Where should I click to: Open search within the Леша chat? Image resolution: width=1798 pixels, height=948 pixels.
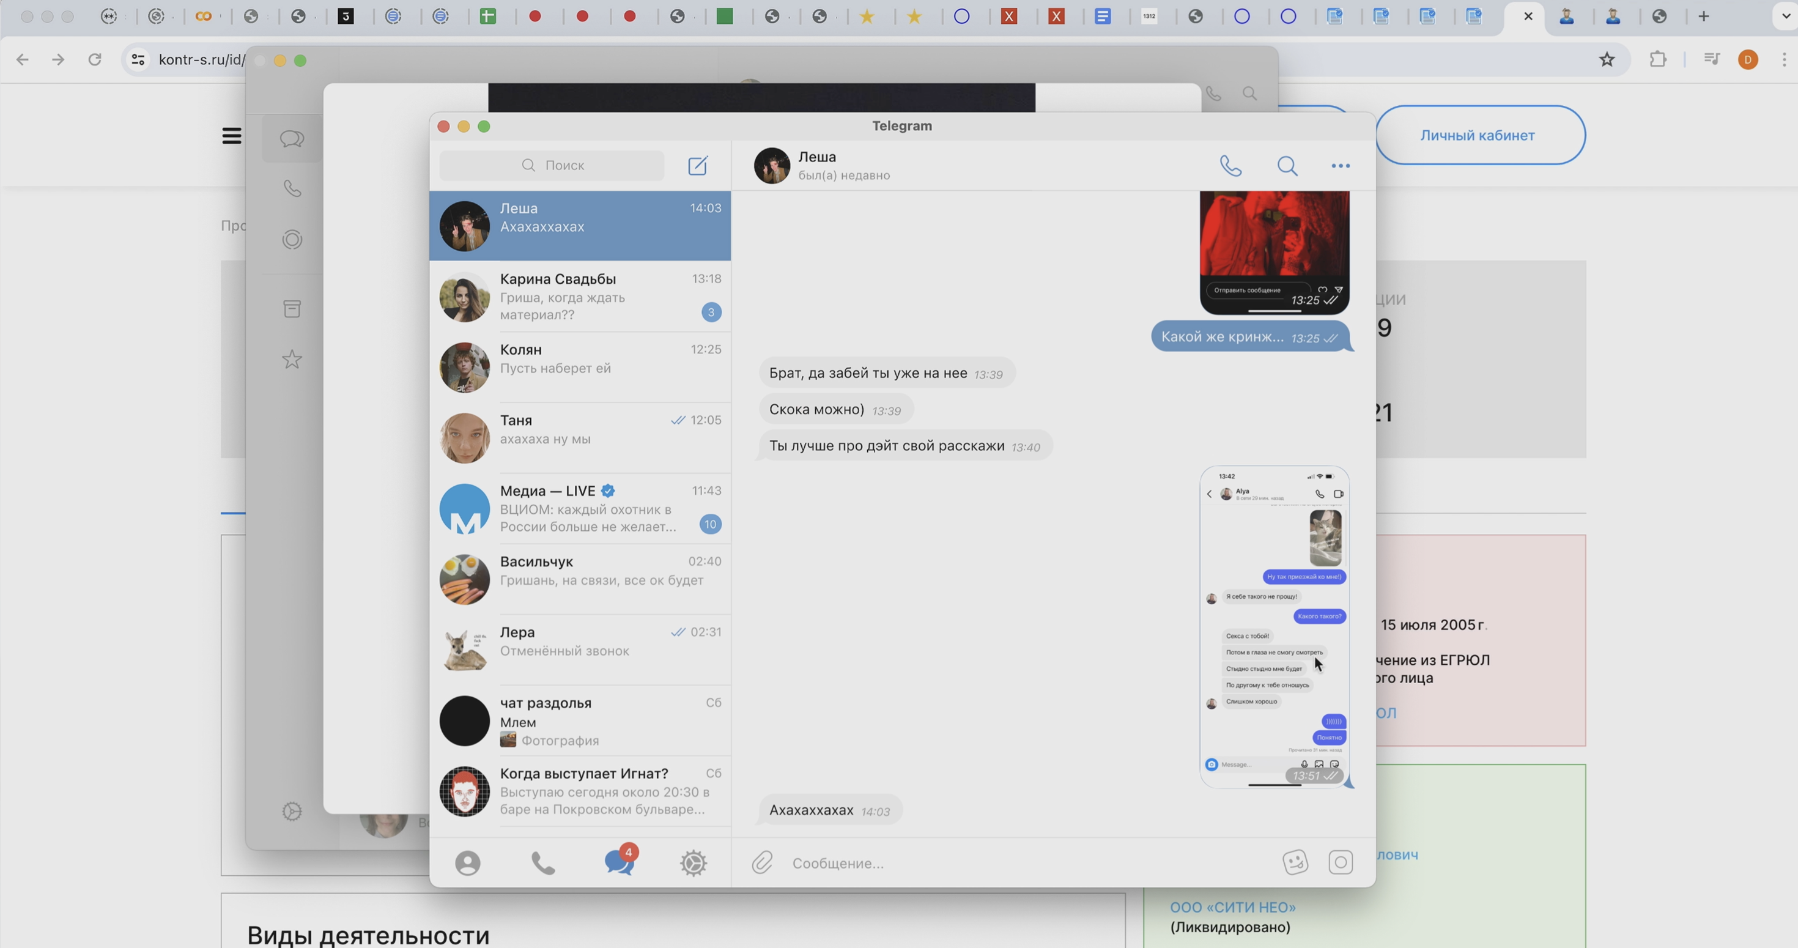tap(1287, 166)
